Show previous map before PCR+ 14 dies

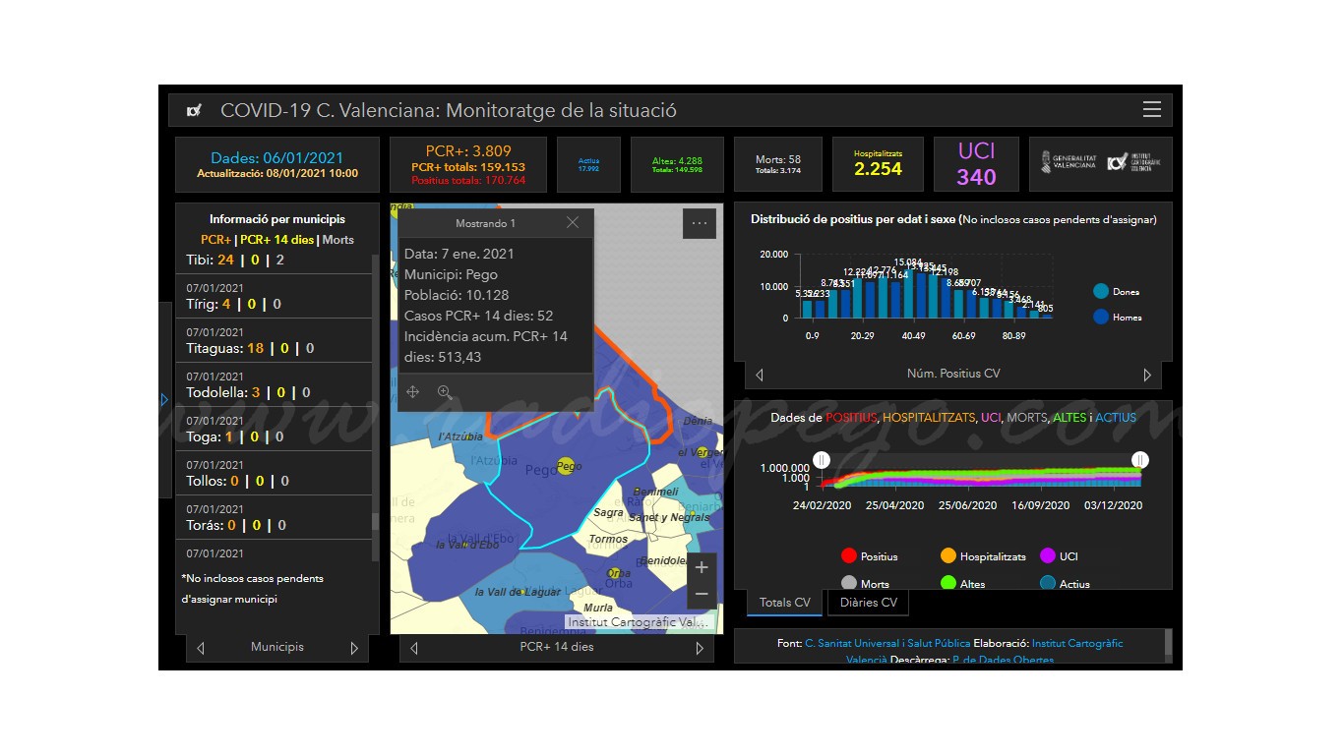point(414,648)
